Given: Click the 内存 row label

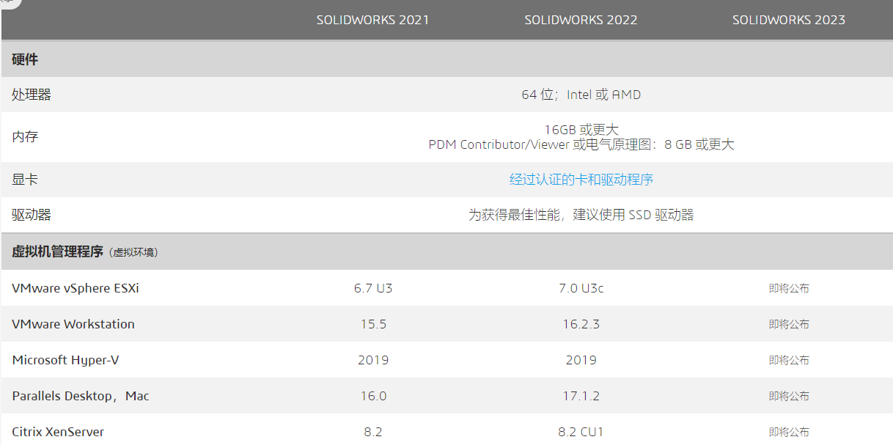Looking at the screenshot, I should 25,137.
